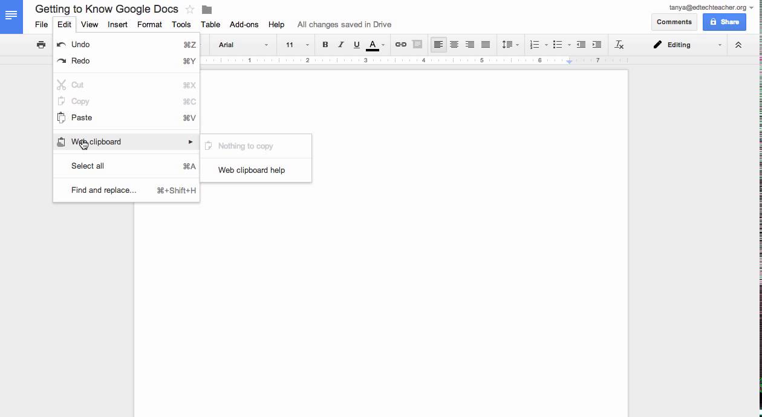Click the right indent marker on the ruler

coord(569,61)
